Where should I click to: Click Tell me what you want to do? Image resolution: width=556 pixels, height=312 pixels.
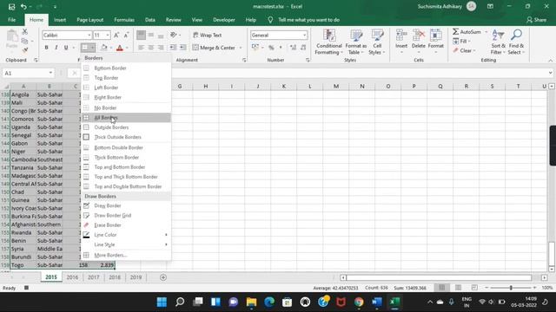tap(308, 20)
